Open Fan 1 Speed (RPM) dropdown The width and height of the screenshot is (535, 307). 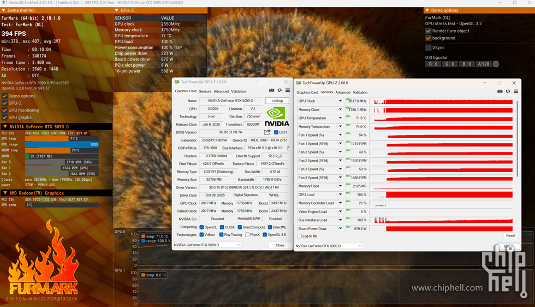[340, 144]
